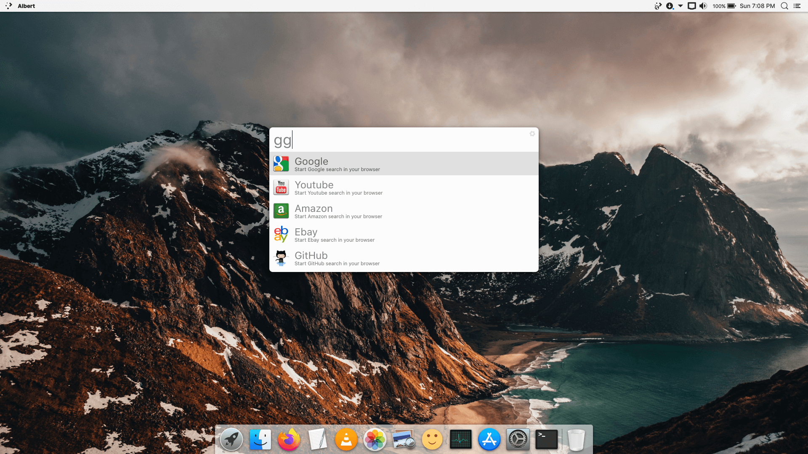Screen dimensions: 808x454
Task: Open the Albert menu bar item
Action: click(26, 6)
